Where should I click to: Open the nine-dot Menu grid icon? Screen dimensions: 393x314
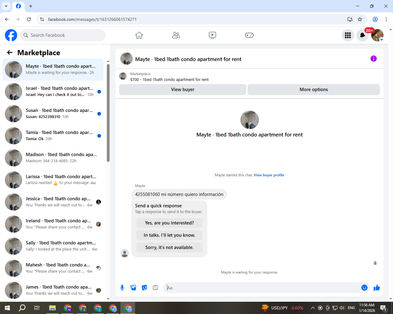point(348,35)
